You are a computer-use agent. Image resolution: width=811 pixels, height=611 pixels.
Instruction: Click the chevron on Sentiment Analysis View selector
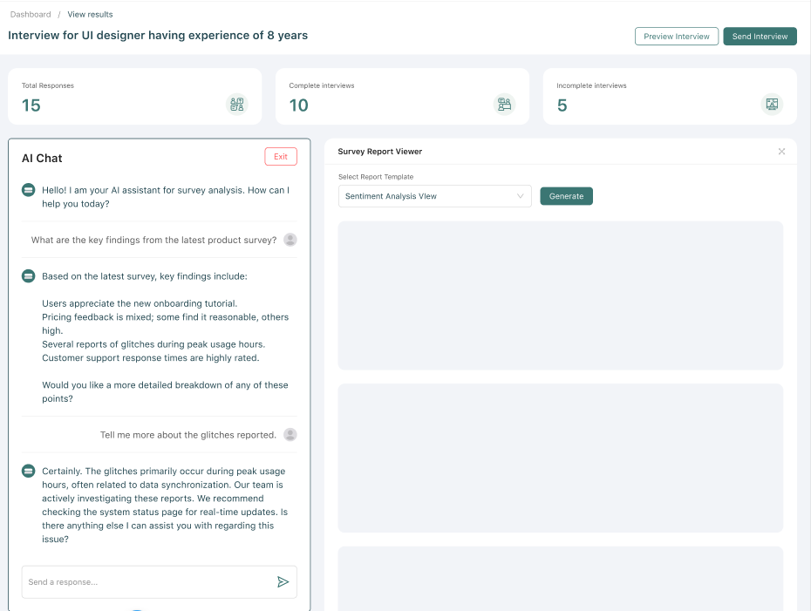tap(521, 196)
